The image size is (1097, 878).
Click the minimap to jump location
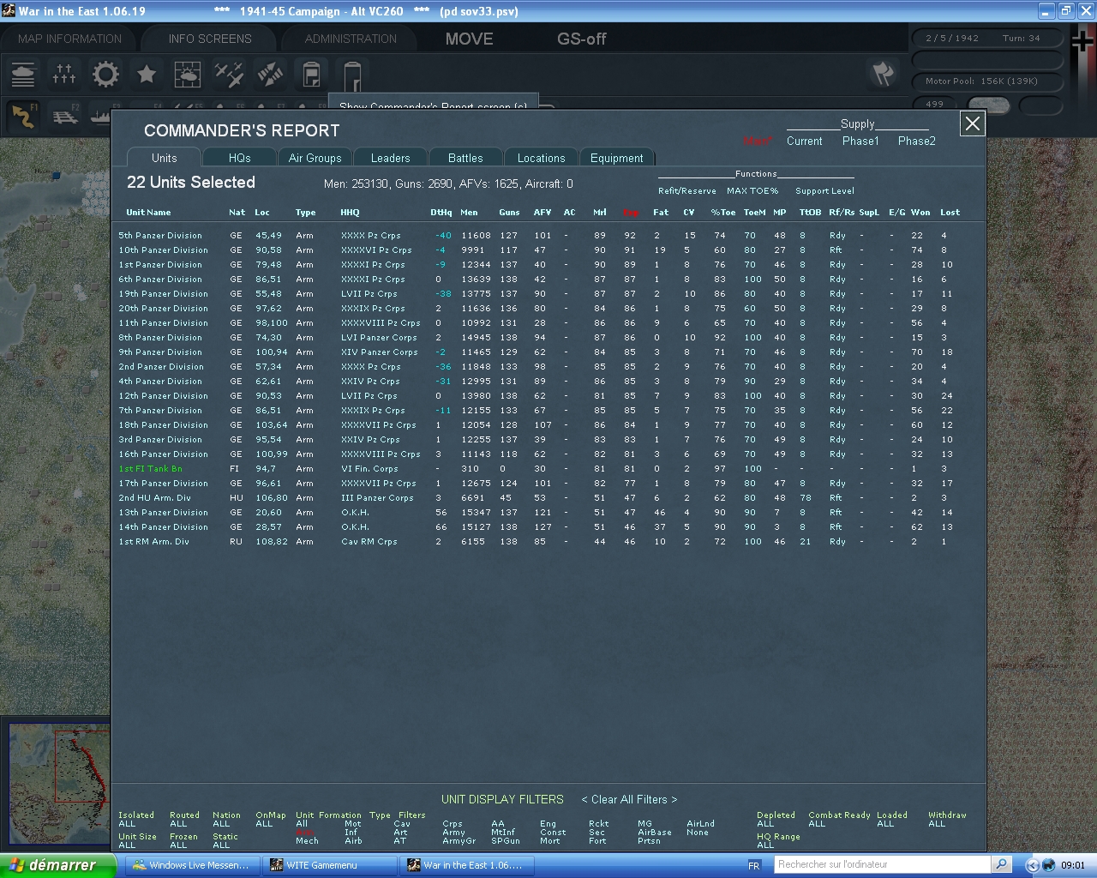click(x=56, y=780)
